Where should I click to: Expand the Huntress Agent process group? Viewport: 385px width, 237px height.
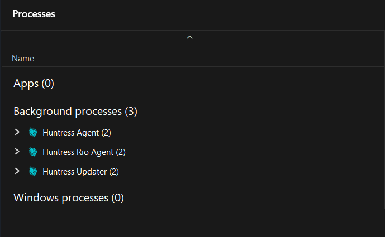point(17,132)
